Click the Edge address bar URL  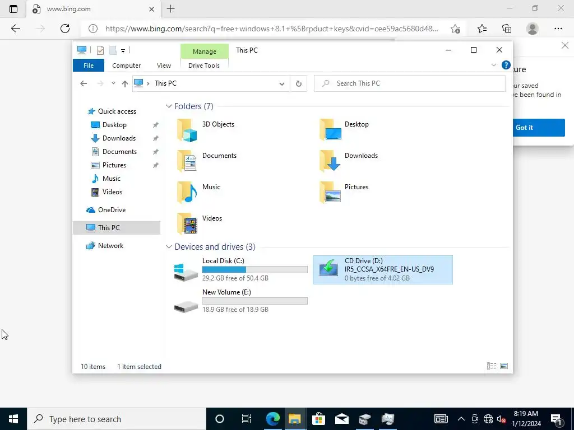pos(271,29)
